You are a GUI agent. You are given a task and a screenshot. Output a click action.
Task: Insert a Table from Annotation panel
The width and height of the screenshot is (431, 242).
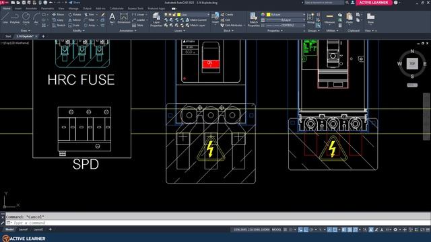click(x=137, y=26)
